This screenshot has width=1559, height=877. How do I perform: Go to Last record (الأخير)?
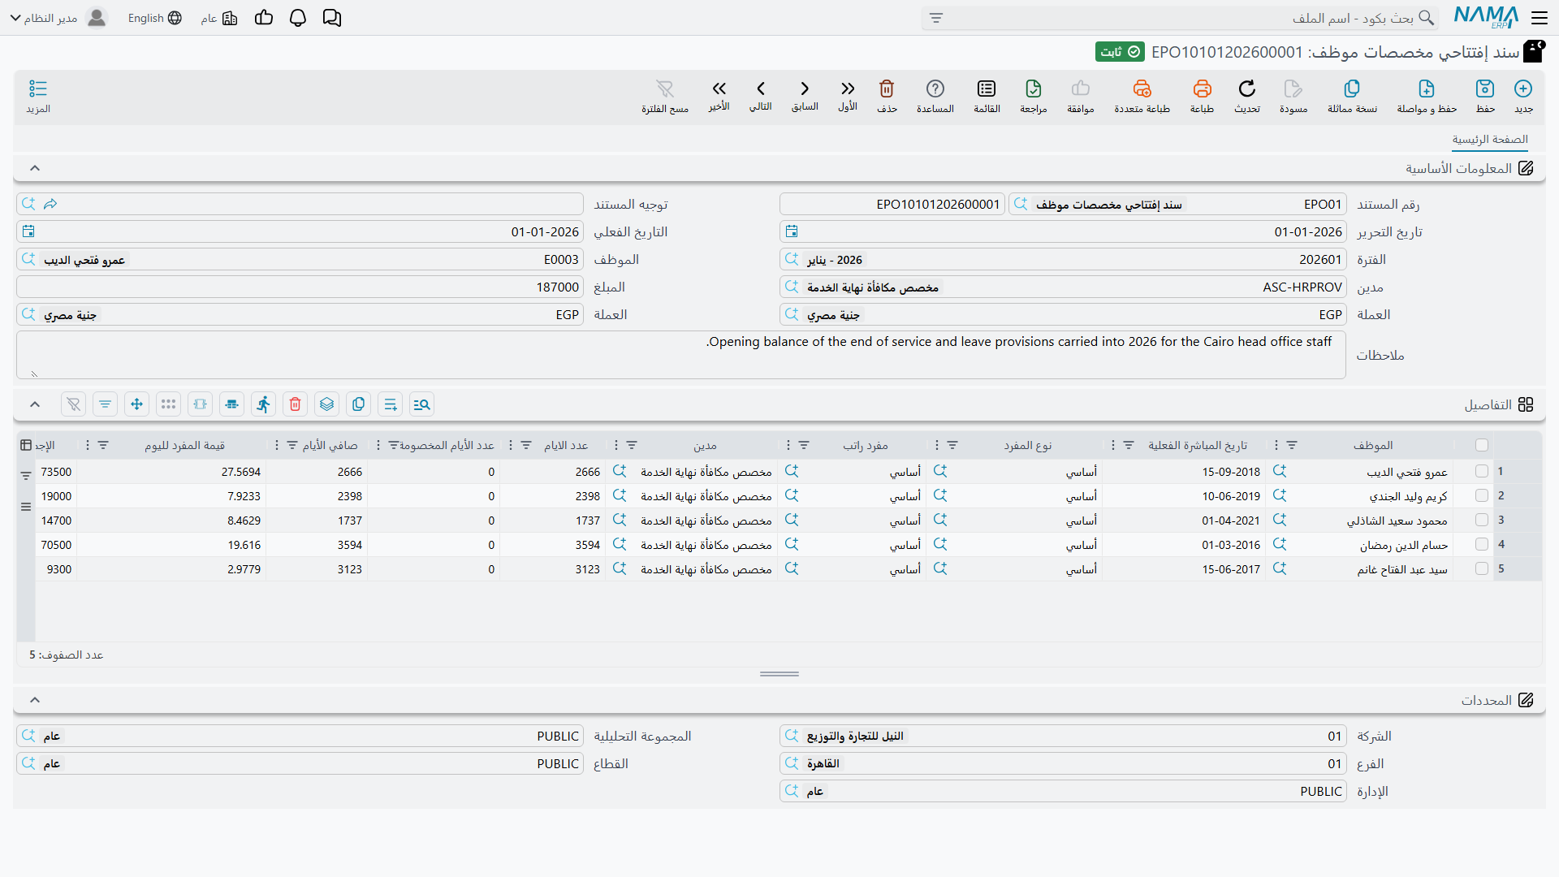pos(719,96)
